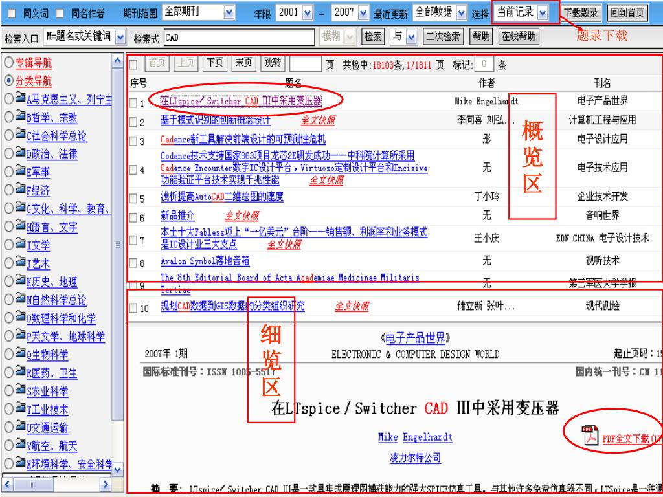Enable the 同义词 checkbox
This screenshot has height=497, width=663.
click(12, 14)
